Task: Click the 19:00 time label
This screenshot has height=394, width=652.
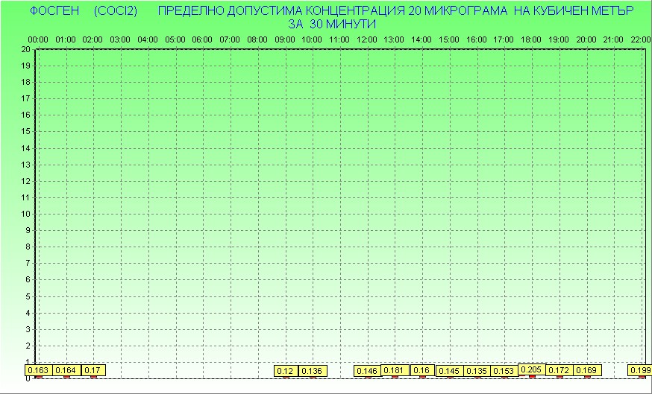Action: coord(559,39)
